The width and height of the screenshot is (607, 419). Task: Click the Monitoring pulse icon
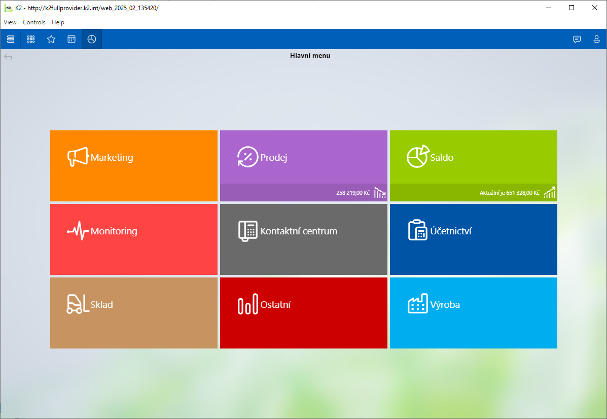(x=78, y=231)
